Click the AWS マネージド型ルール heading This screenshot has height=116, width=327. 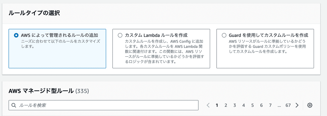[41, 90]
